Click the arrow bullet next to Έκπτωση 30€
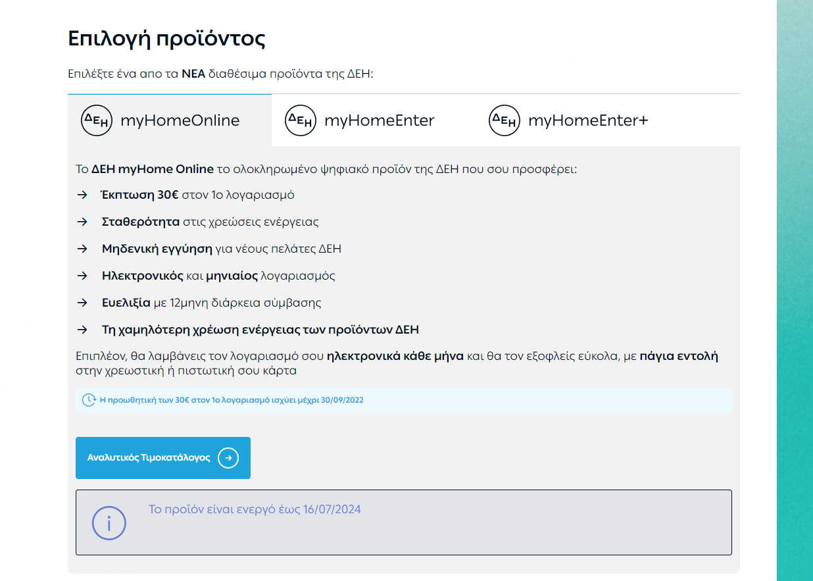The image size is (813, 581). (82, 195)
